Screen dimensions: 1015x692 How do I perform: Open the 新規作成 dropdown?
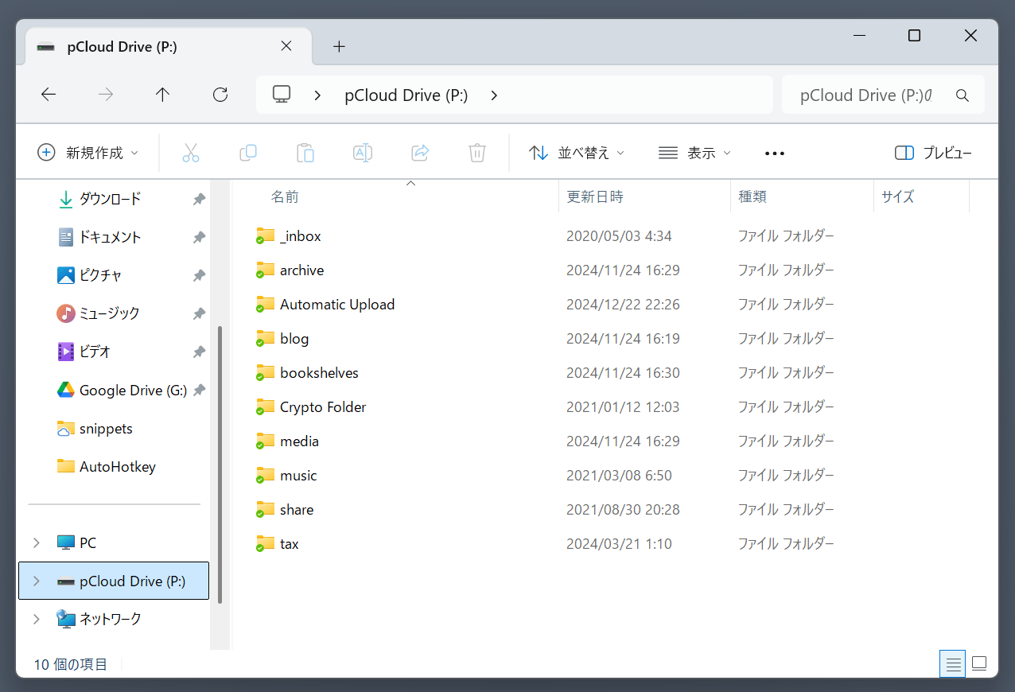(88, 153)
